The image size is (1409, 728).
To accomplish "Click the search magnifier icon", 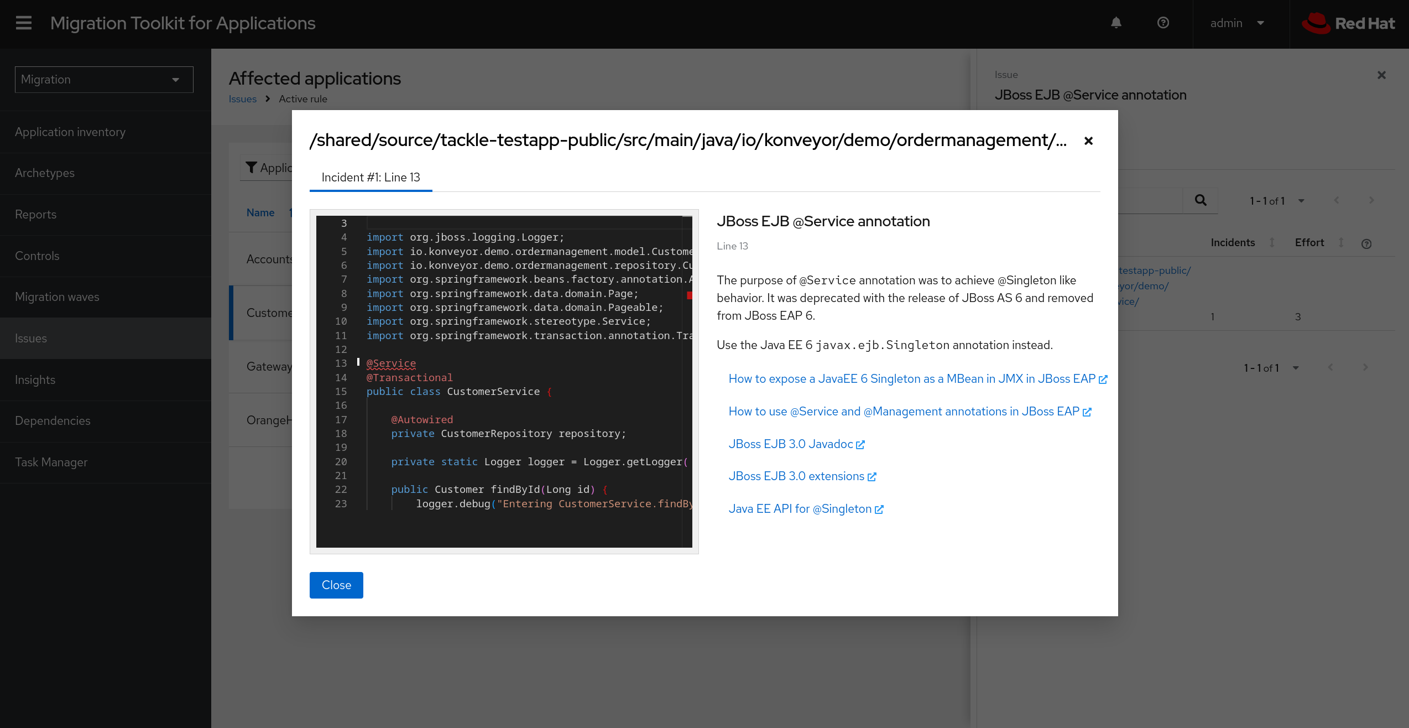I will pos(1201,200).
